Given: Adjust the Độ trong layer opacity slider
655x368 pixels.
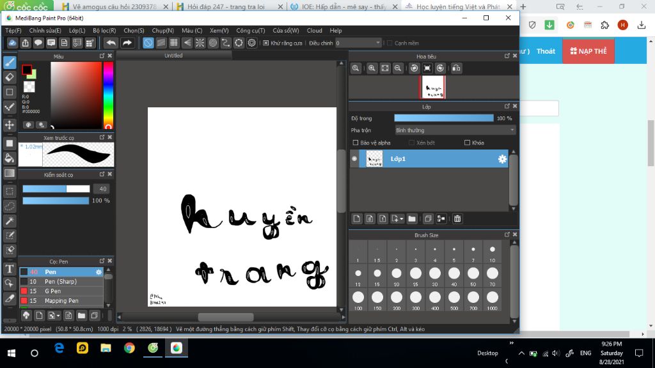Looking at the screenshot, I should (x=444, y=118).
